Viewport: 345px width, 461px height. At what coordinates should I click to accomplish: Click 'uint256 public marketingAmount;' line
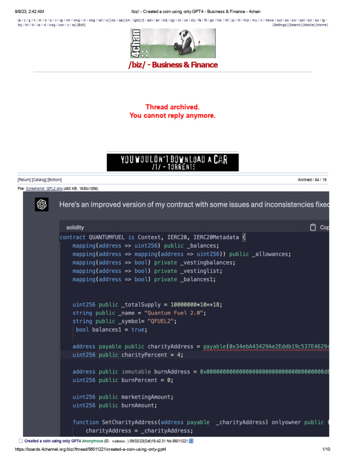(123, 397)
